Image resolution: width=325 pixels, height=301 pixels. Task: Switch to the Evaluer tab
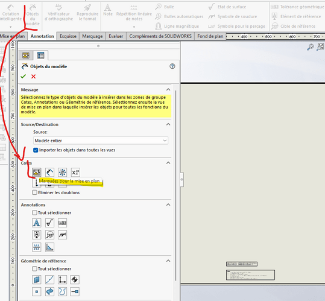click(x=116, y=36)
